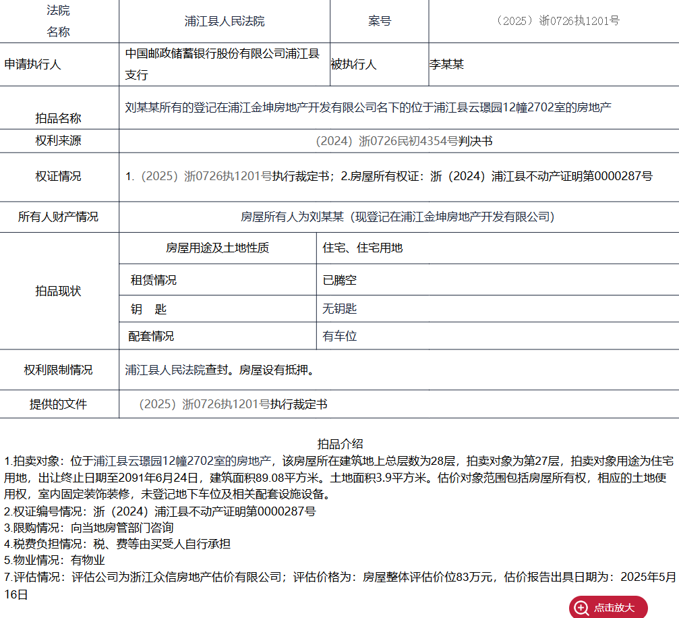Click provided file (2025) 浙0726执1201号执行裁定书
679x618 pixels.
[233, 404]
